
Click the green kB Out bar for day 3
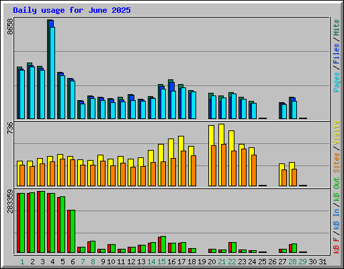pos(42,222)
